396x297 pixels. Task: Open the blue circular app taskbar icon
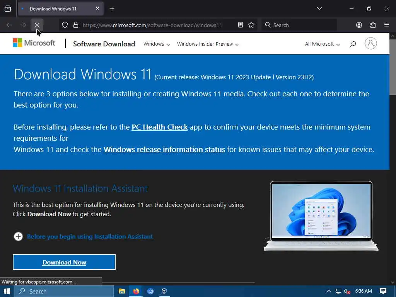150,291
